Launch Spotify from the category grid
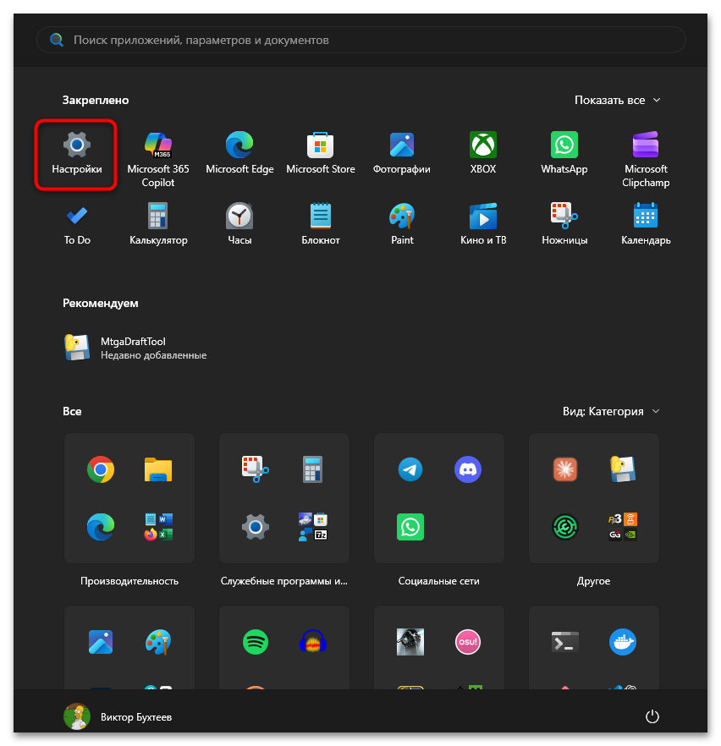The image size is (721, 746). pyautogui.click(x=256, y=642)
